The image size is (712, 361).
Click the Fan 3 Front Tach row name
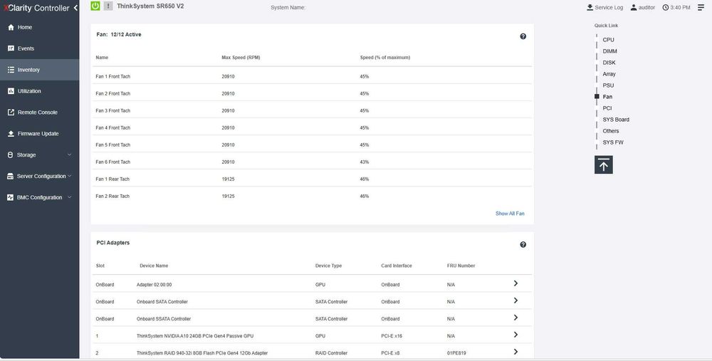(x=112, y=111)
